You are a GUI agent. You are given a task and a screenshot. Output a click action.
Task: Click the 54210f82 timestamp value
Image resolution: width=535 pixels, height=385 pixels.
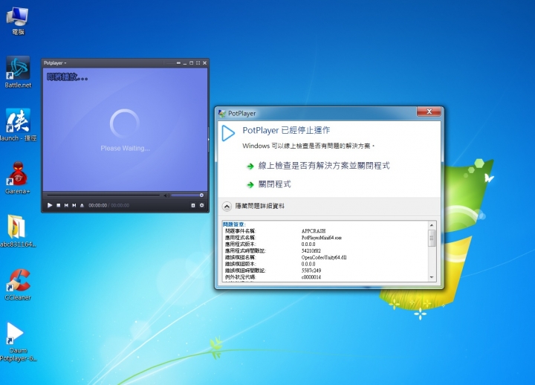(311, 251)
